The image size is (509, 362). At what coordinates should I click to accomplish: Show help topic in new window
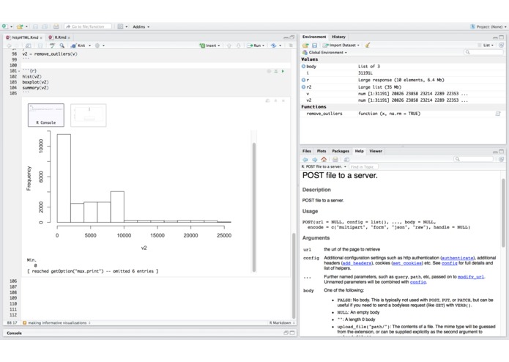click(346, 160)
